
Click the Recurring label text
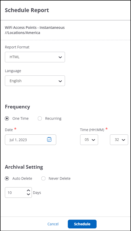(53, 118)
